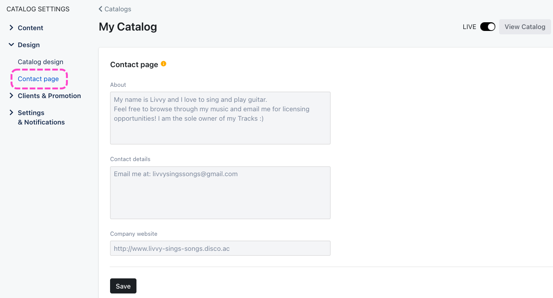The width and height of the screenshot is (553, 298).
Task: Go back to the Catalogs list
Action: 118,9
